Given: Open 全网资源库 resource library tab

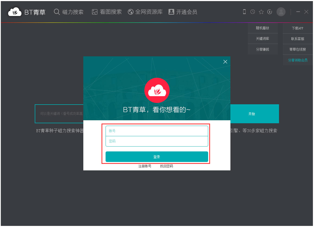Looking at the screenshot, I should (145, 12).
